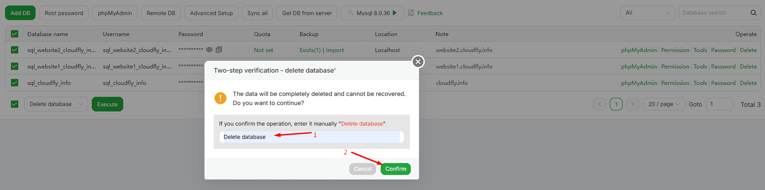Open Advanced Setup

point(211,13)
